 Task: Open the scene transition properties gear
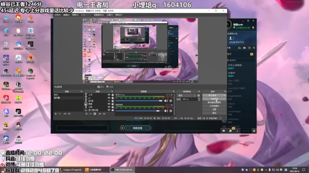pos(199,95)
